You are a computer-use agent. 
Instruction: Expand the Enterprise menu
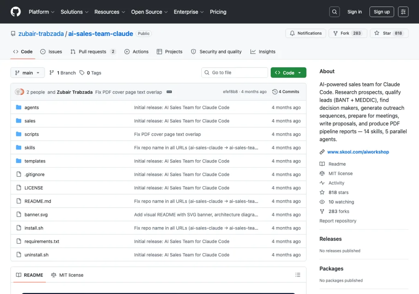[x=189, y=12]
